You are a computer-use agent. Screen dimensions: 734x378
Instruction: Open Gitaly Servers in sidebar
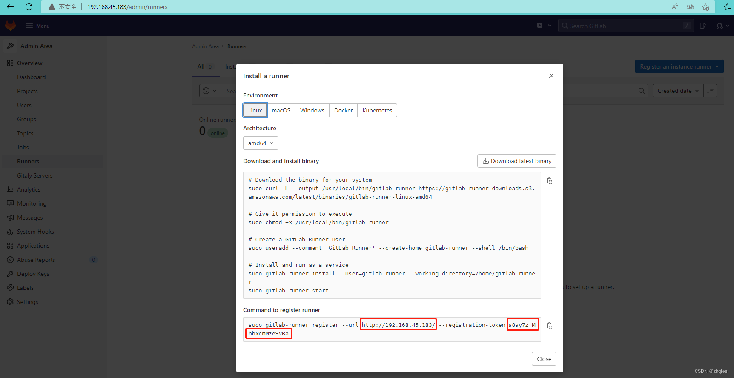(x=35, y=175)
